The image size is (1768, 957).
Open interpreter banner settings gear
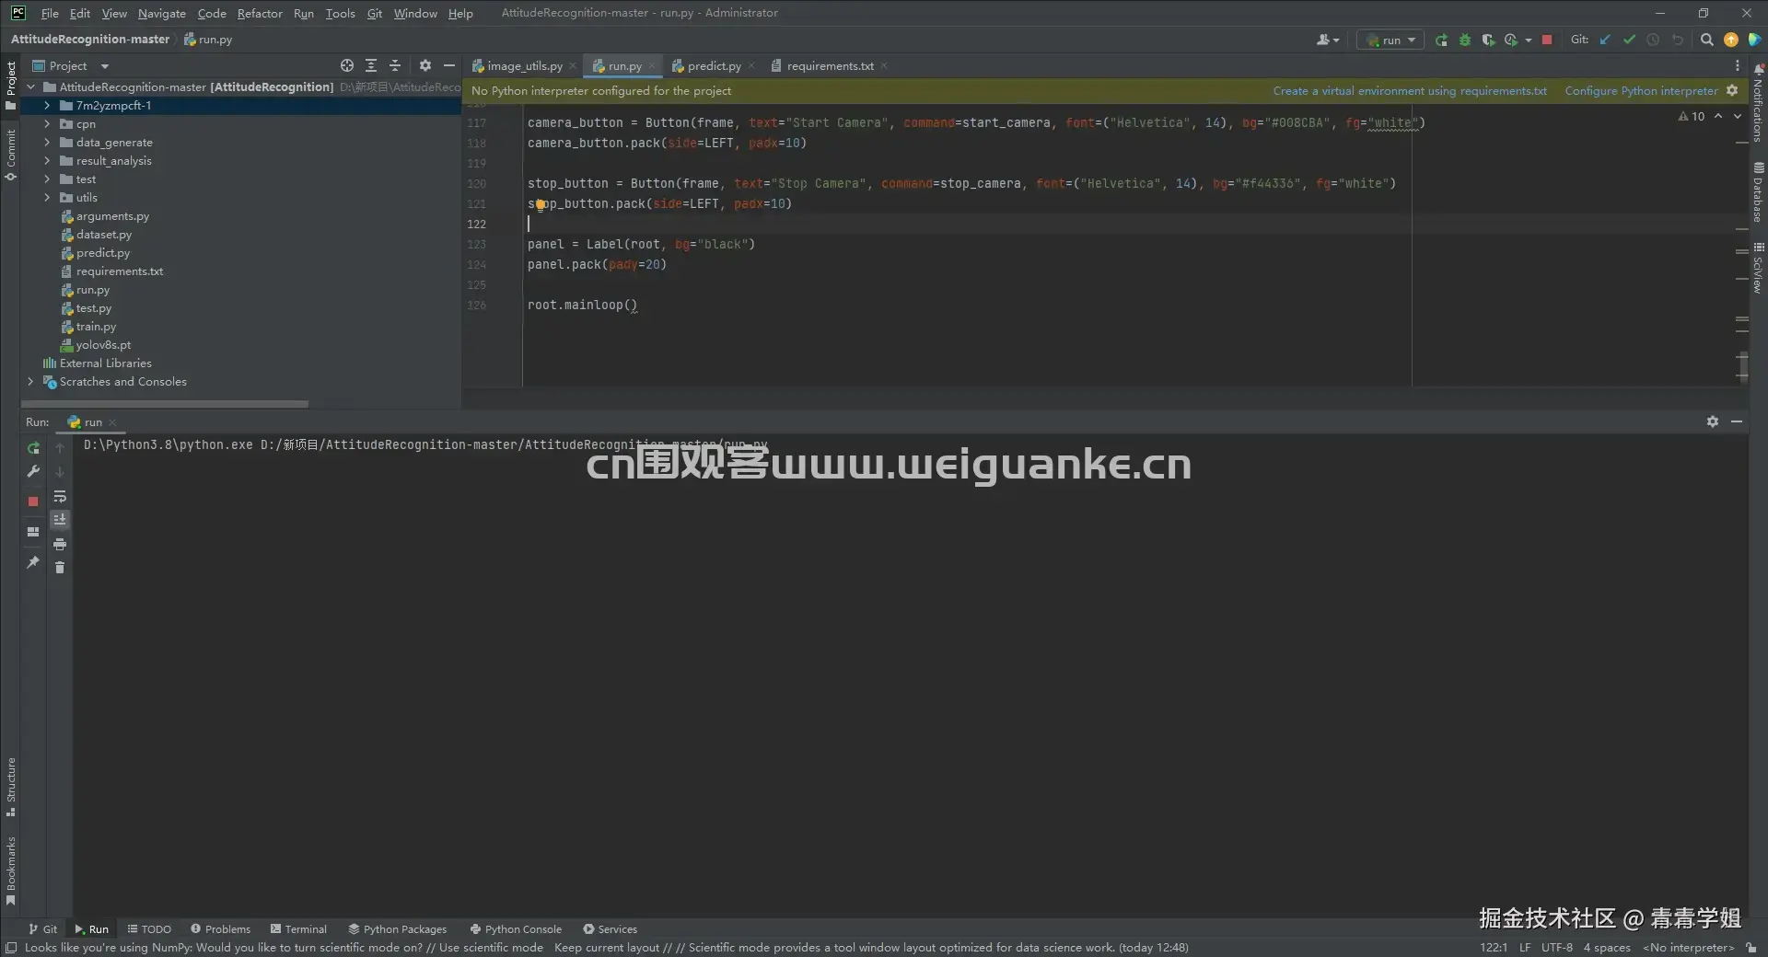[x=1732, y=90]
